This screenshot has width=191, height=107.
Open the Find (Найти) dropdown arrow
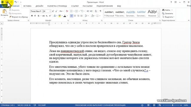[x=172, y=10]
